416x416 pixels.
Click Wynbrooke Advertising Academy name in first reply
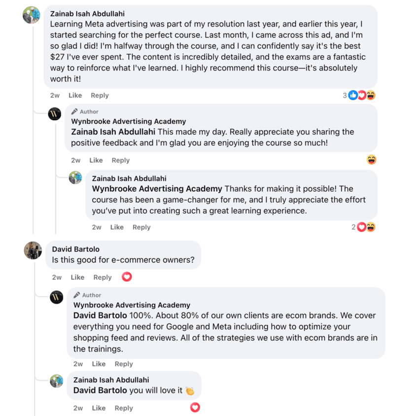[x=129, y=121]
